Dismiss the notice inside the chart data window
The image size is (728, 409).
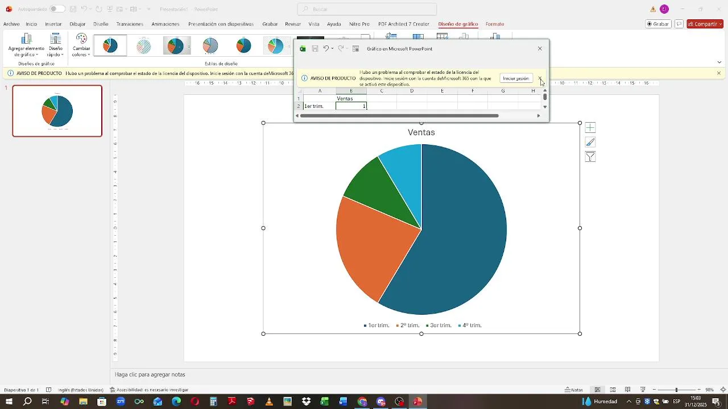540,78
